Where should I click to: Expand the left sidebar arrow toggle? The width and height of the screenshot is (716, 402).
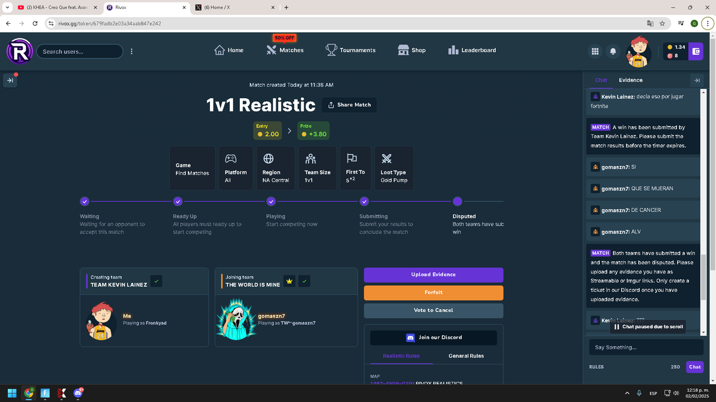pos(11,80)
